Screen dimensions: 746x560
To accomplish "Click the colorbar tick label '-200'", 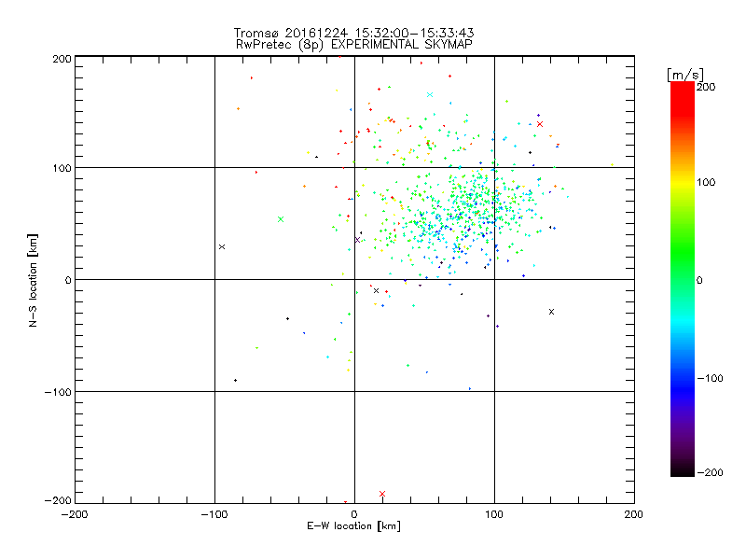I will click(710, 473).
